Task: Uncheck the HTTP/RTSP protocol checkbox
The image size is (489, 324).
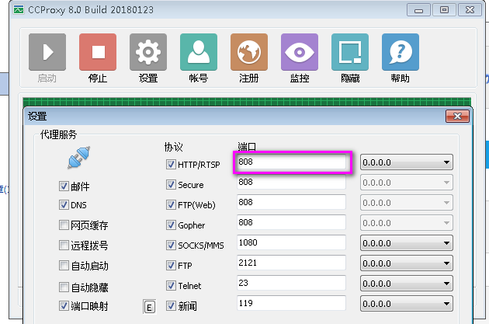Action: click(x=171, y=165)
